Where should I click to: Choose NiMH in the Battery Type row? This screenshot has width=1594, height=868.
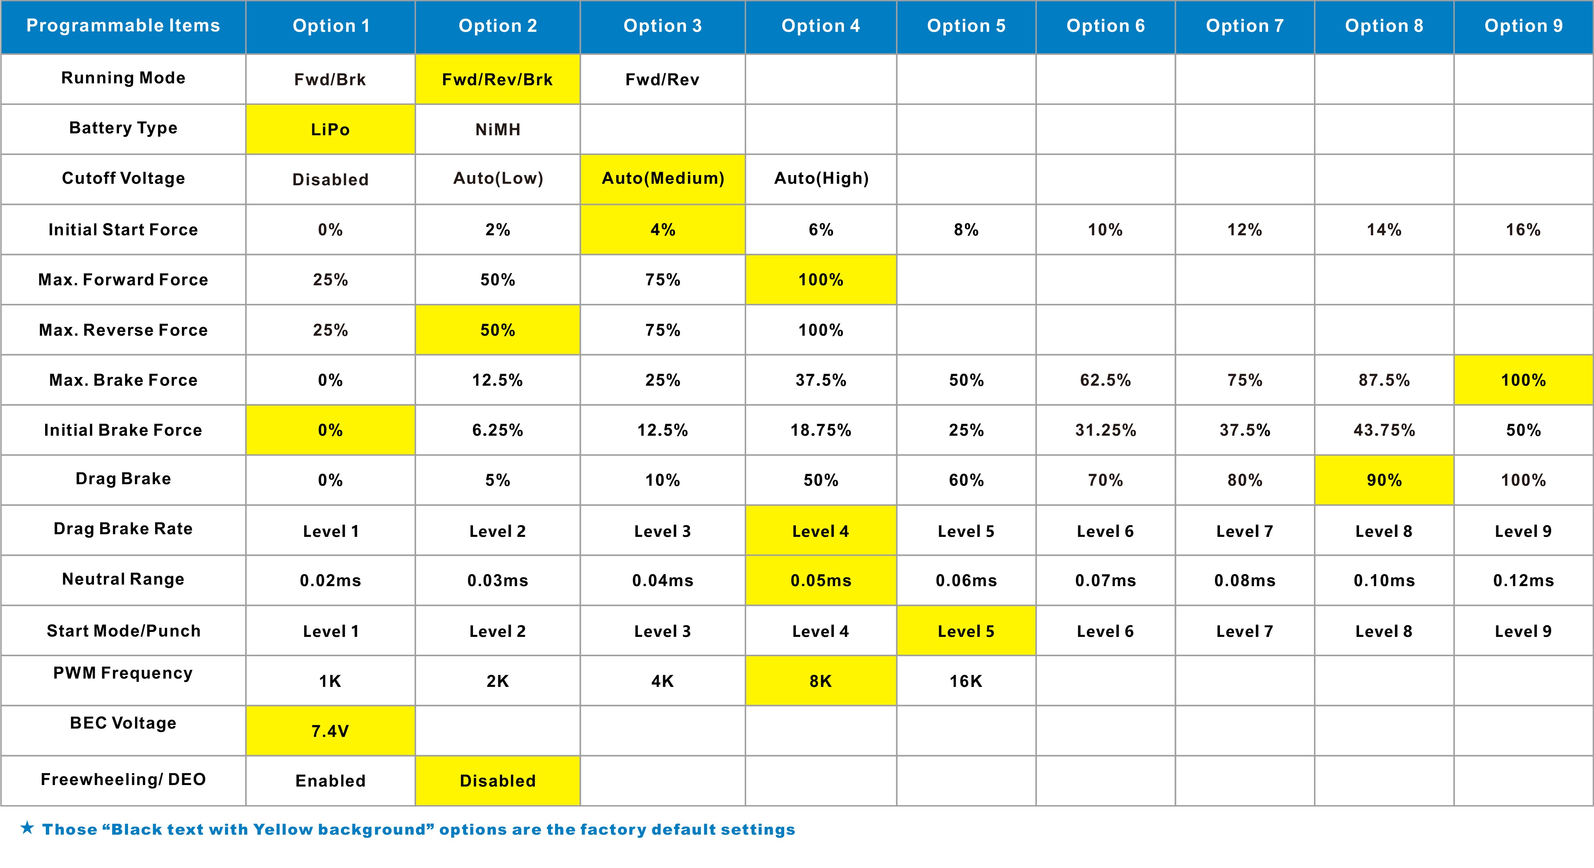[498, 129]
